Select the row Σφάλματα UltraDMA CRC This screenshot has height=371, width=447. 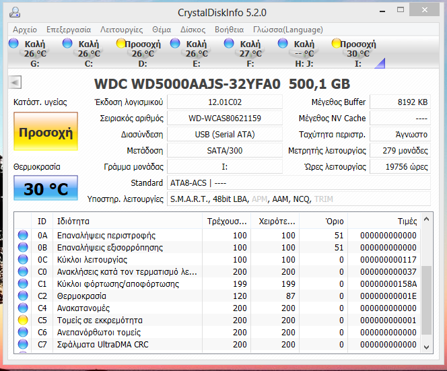click(x=218, y=344)
